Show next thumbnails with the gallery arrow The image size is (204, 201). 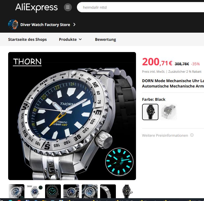[x=132, y=192]
